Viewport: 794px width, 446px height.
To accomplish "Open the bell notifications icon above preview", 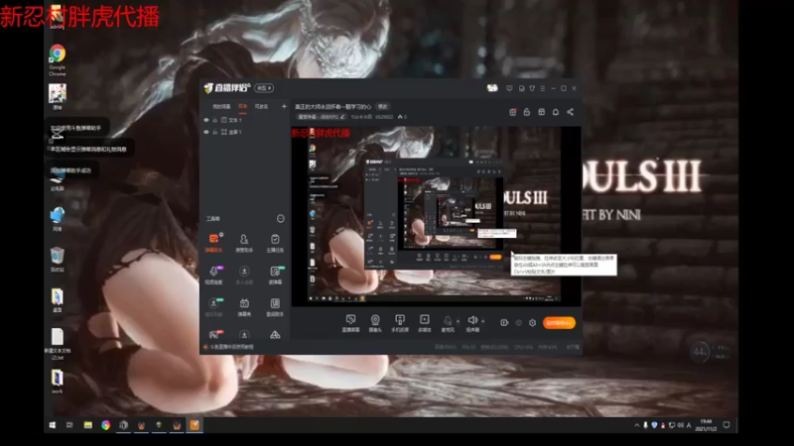I will [556, 112].
